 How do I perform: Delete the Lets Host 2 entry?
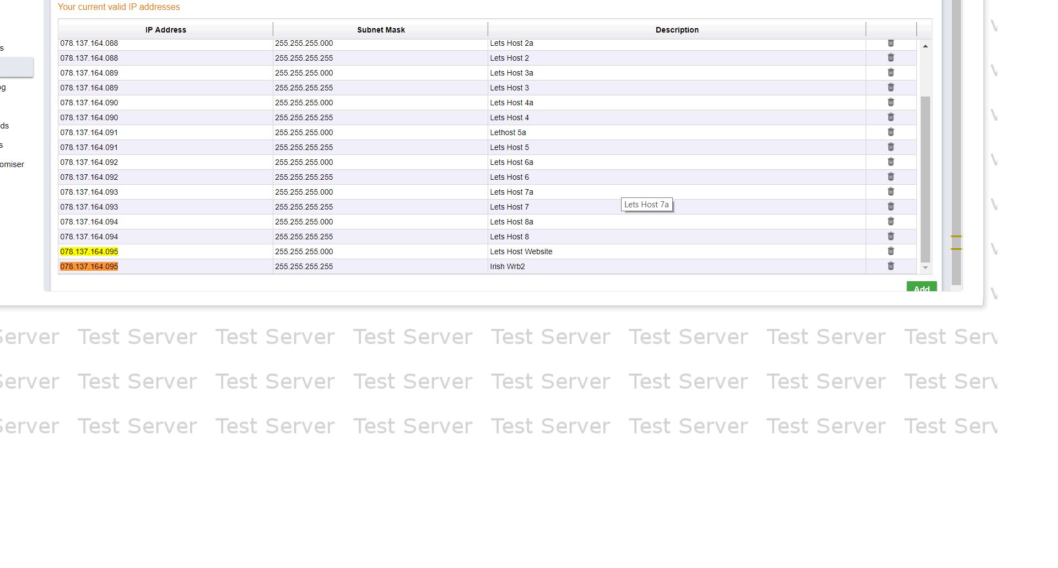pos(890,58)
